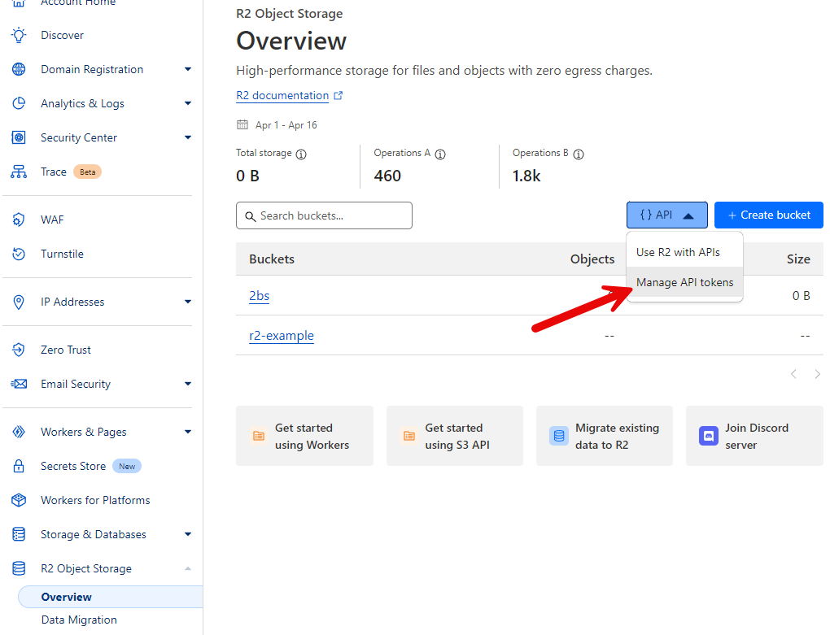This screenshot has height=635, width=830.
Task: Click the Operations A info icon
Action: point(440,154)
